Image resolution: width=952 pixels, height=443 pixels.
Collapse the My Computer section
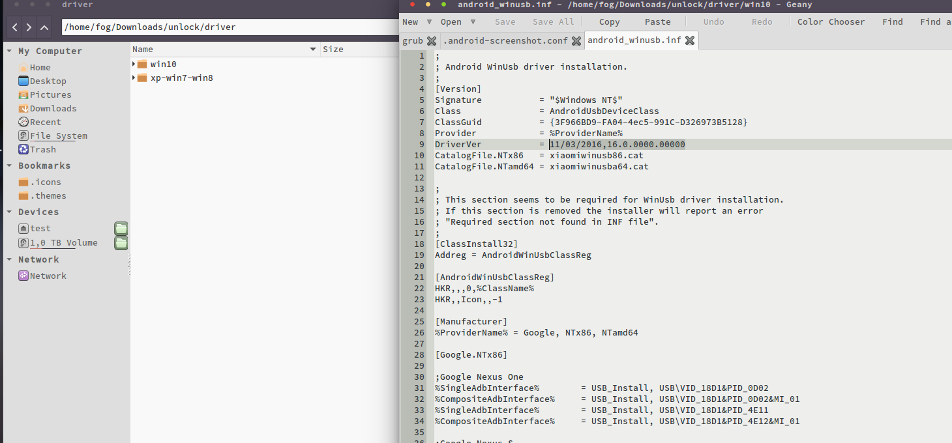pyautogui.click(x=9, y=51)
